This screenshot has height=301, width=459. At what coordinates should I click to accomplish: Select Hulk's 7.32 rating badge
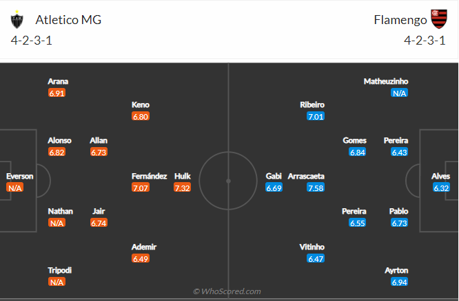tap(182, 188)
